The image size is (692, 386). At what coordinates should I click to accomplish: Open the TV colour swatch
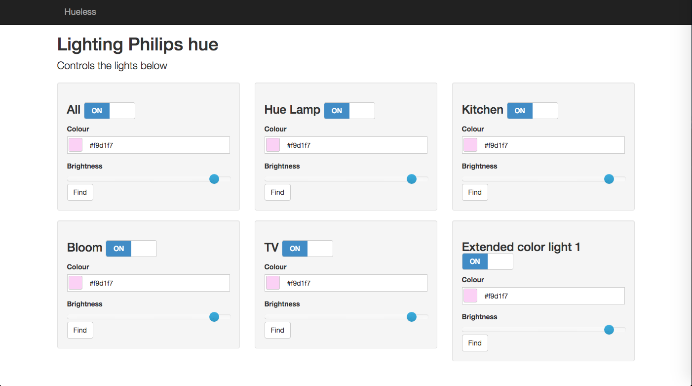pos(273,283)
